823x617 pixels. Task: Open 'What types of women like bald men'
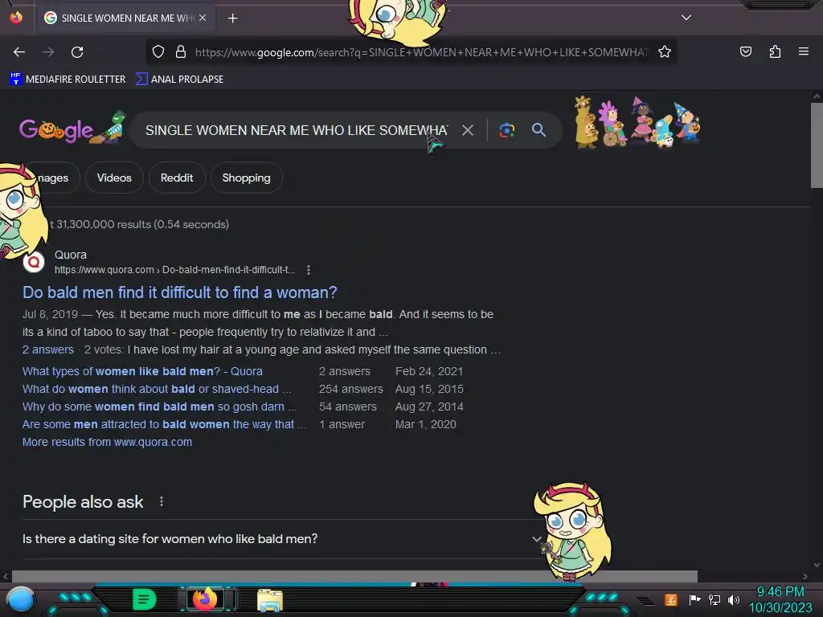pyautogui.click(x=142, y=371)
